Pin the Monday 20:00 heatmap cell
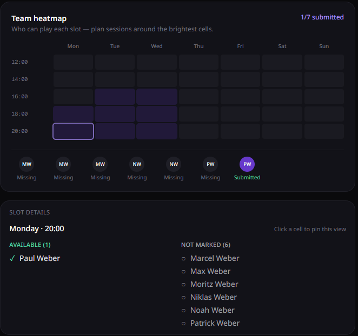Screen dimensions: 358x336 (73, 131)
